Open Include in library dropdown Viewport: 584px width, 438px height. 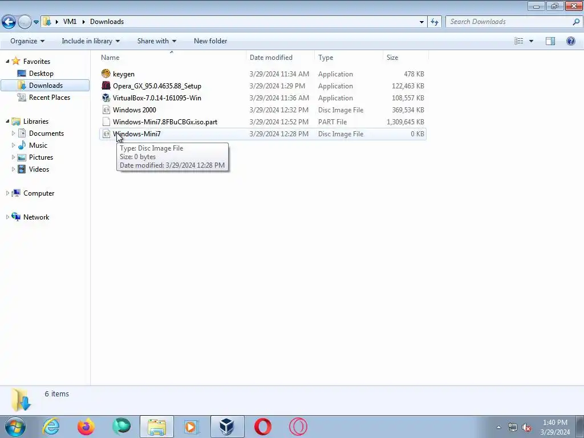[91, 41]
